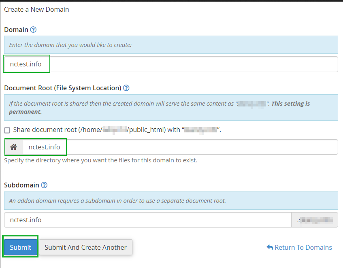The height and width of the screenshot is (268, 343).
Task: Click the arrow icon beside Return To Domains
Action: [x=270, y=247]
